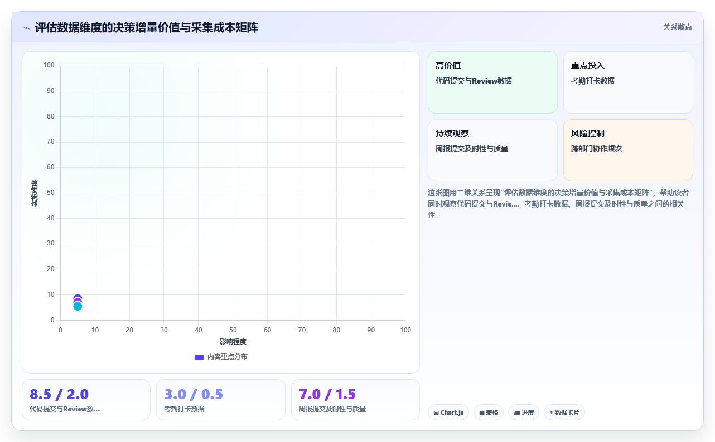Click the Chart.js tag
The height and width of the screenshot is (442, 715).
point(448,412)
